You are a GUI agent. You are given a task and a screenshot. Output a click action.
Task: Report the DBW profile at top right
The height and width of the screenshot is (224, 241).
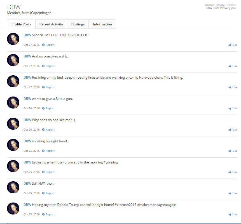coord(209,5)
